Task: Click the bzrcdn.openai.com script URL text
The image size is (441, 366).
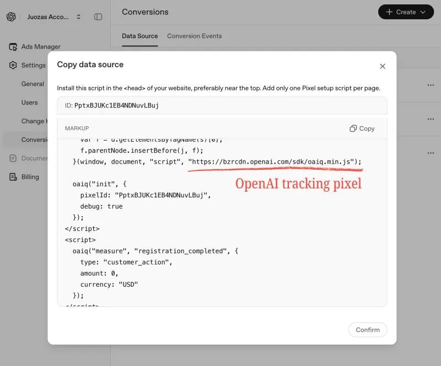Action: 271,162
